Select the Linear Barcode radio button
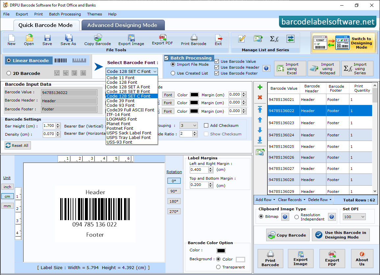Screen dimensions: 380x275 coord(9,60)
